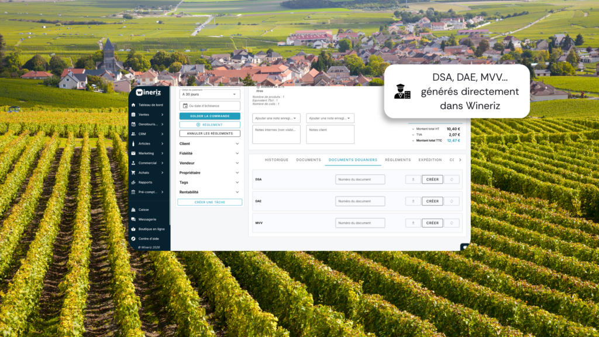Click Annuler les règlements button
This screenshot has height=337, width=599.
tap(210, 134)
